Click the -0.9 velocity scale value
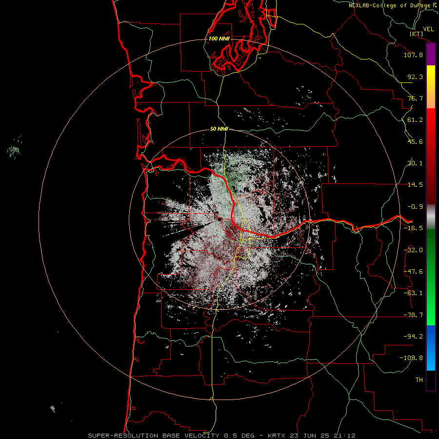 coord(415,207)
